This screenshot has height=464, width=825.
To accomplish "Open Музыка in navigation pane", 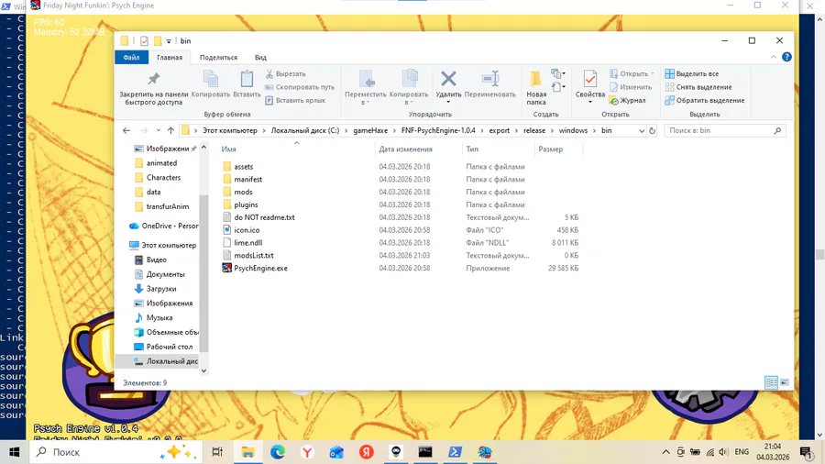I will pyautogui.click(x=159, y=318).
